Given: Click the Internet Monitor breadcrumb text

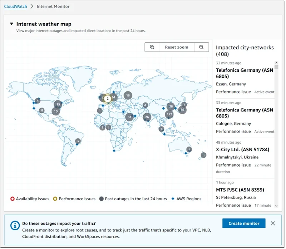Looking at the screenshot, I should (53, 6).
